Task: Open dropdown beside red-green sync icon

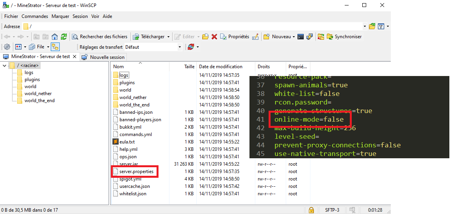Action: pos(198,47)
